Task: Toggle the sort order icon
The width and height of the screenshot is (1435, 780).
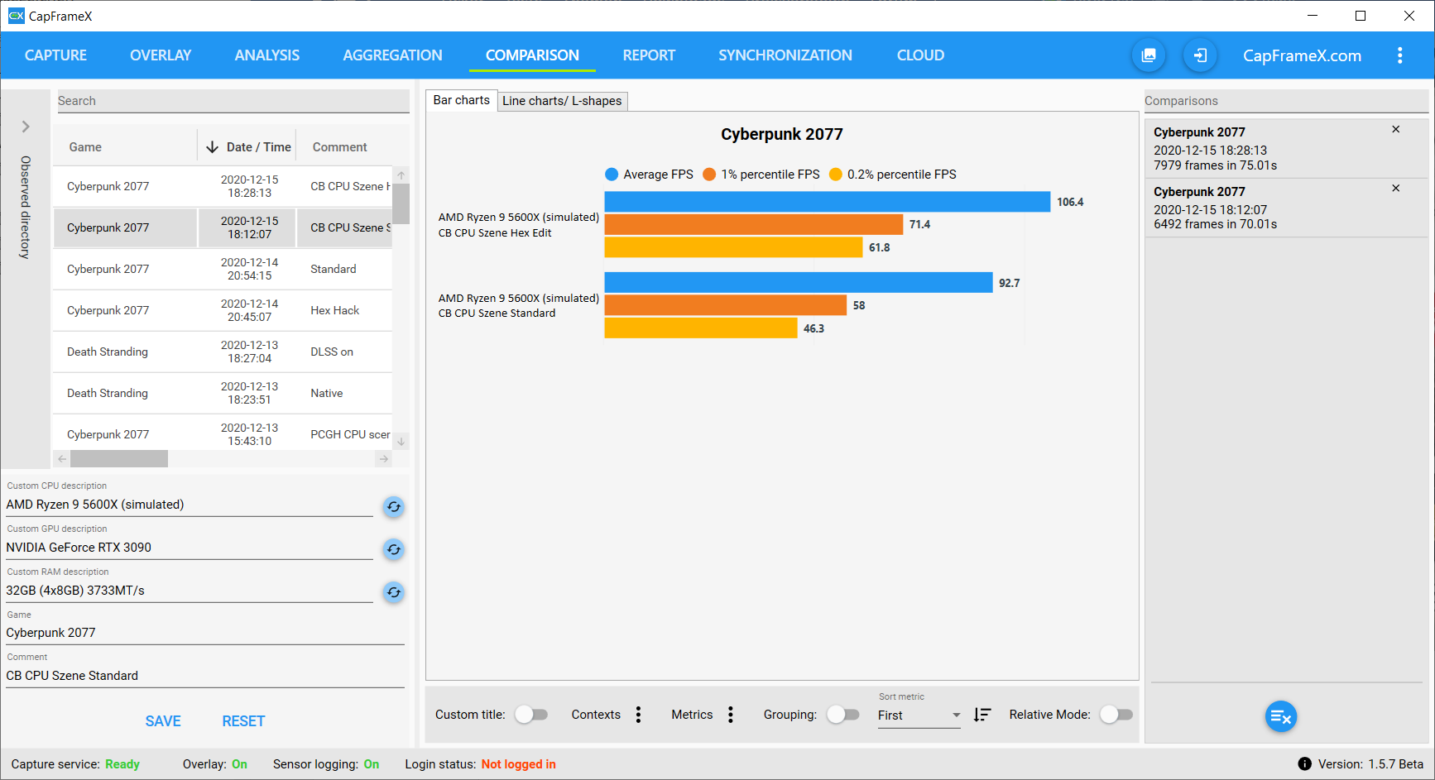Action: pos(982,715)
